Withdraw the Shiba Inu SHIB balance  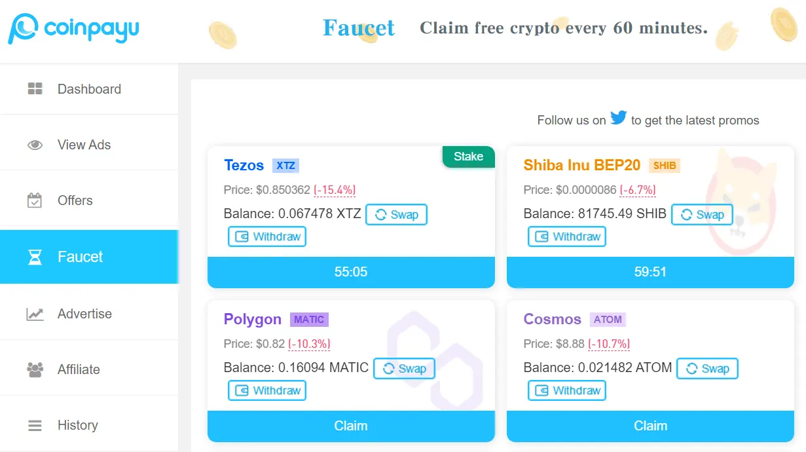pyautogui.click(x=567, y=236)
